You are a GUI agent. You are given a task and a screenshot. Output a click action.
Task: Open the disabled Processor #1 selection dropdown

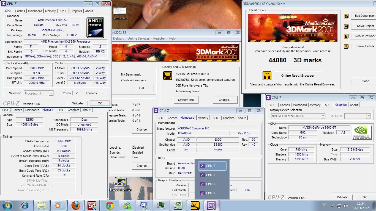39,93
